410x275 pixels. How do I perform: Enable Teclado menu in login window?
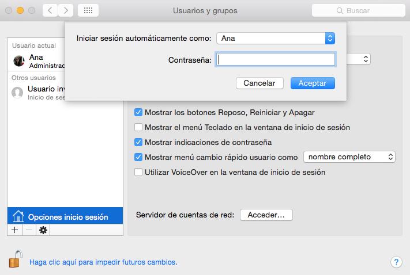(138, 127)
